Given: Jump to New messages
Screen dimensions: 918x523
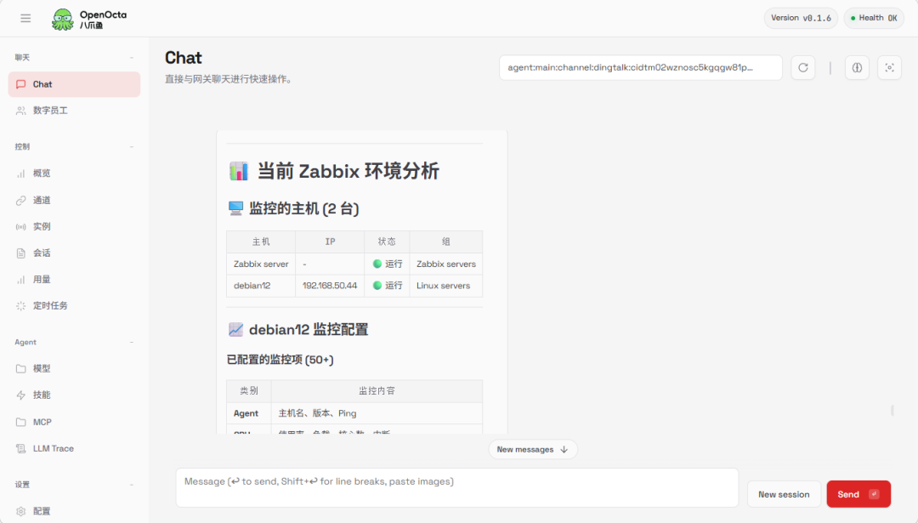Looking at the screenshot, I should pos(533,449).
